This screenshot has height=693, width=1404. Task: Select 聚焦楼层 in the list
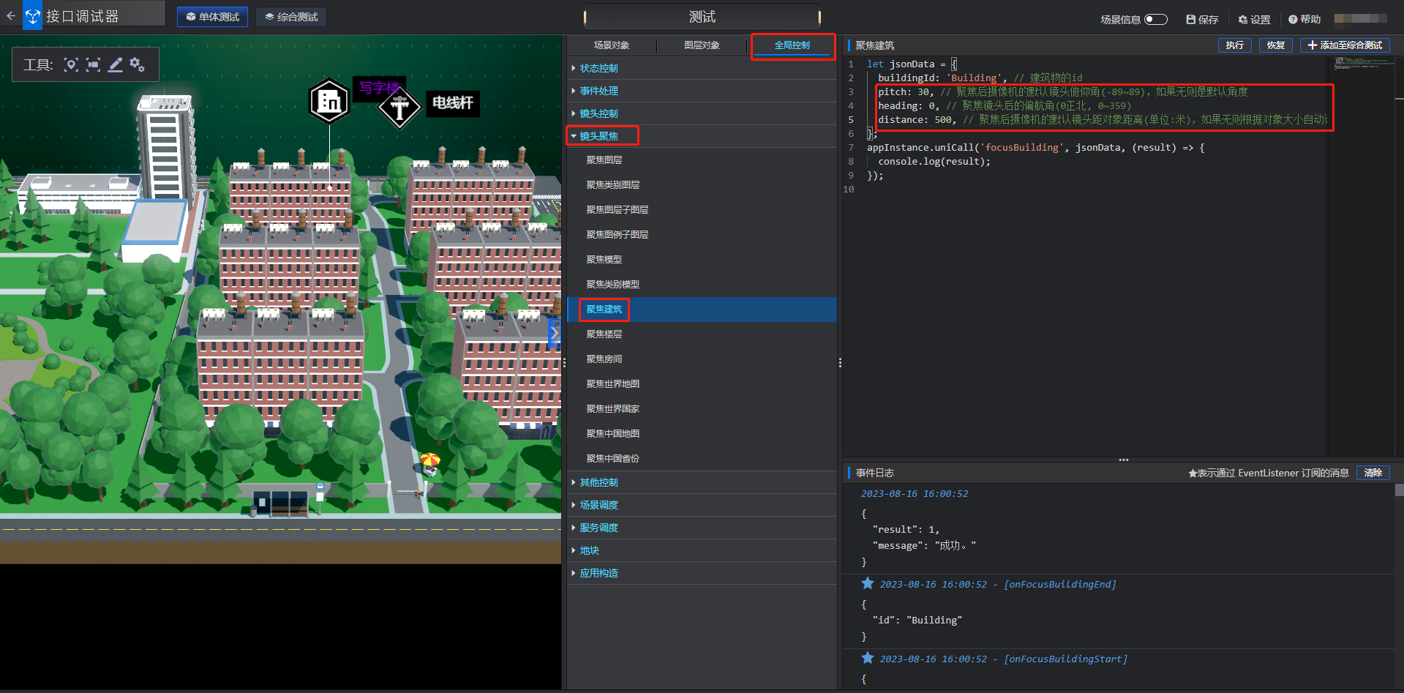[x=604, y=334]
